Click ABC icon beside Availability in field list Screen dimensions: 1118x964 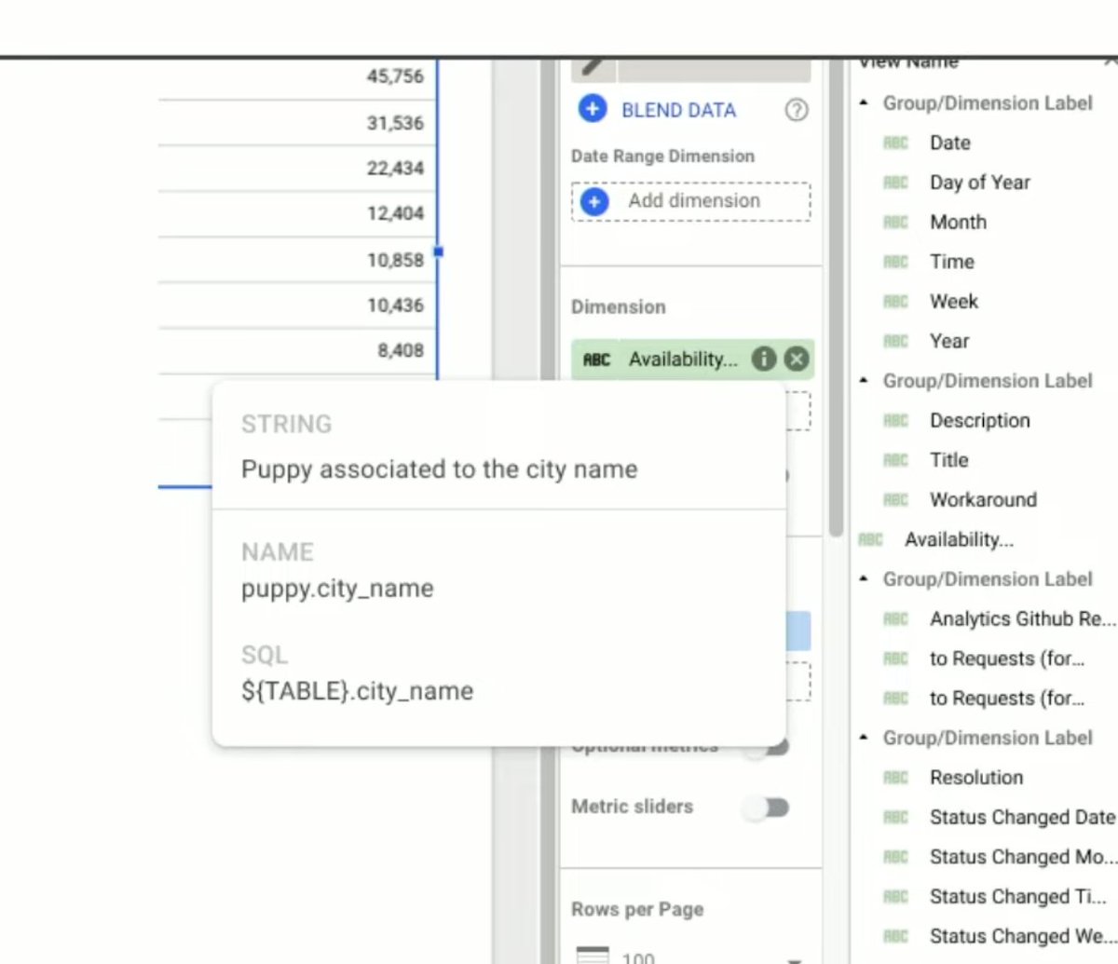click(x=870, y=539)
